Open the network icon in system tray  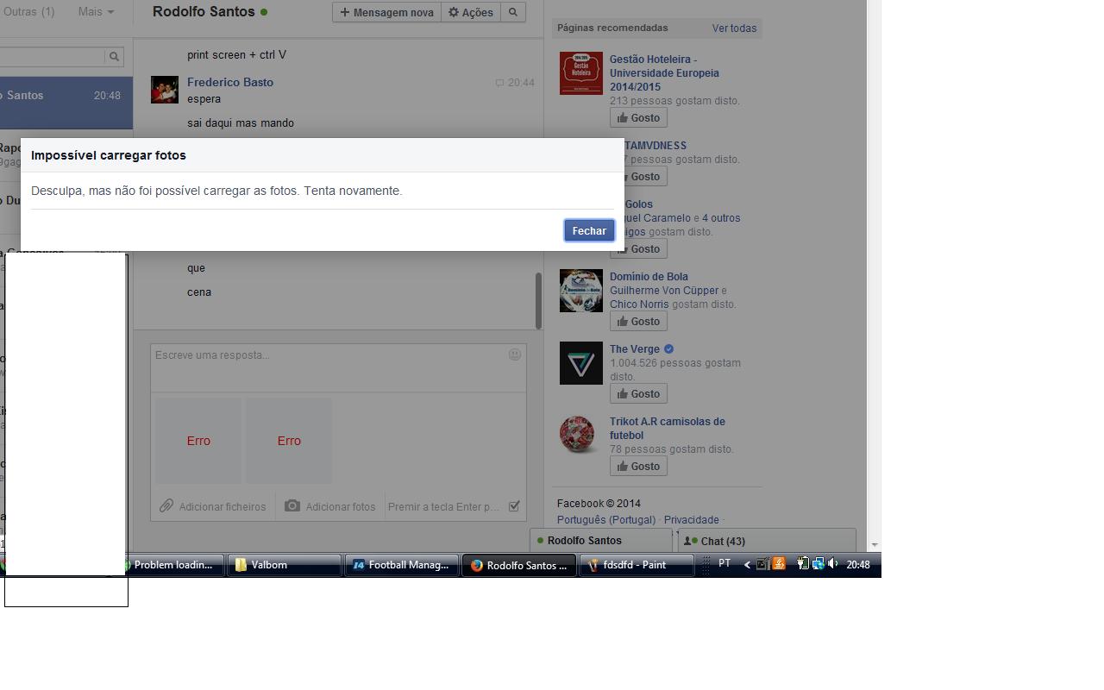818,564
